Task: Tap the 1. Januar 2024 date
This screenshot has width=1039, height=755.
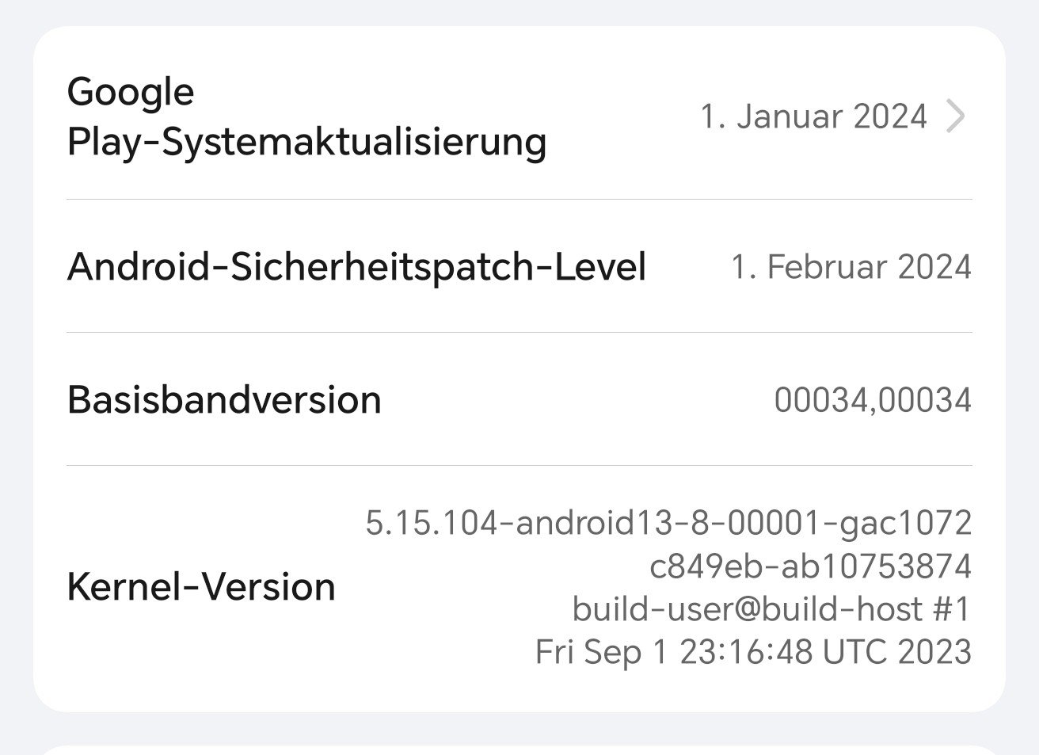Action: click(813, 116)
